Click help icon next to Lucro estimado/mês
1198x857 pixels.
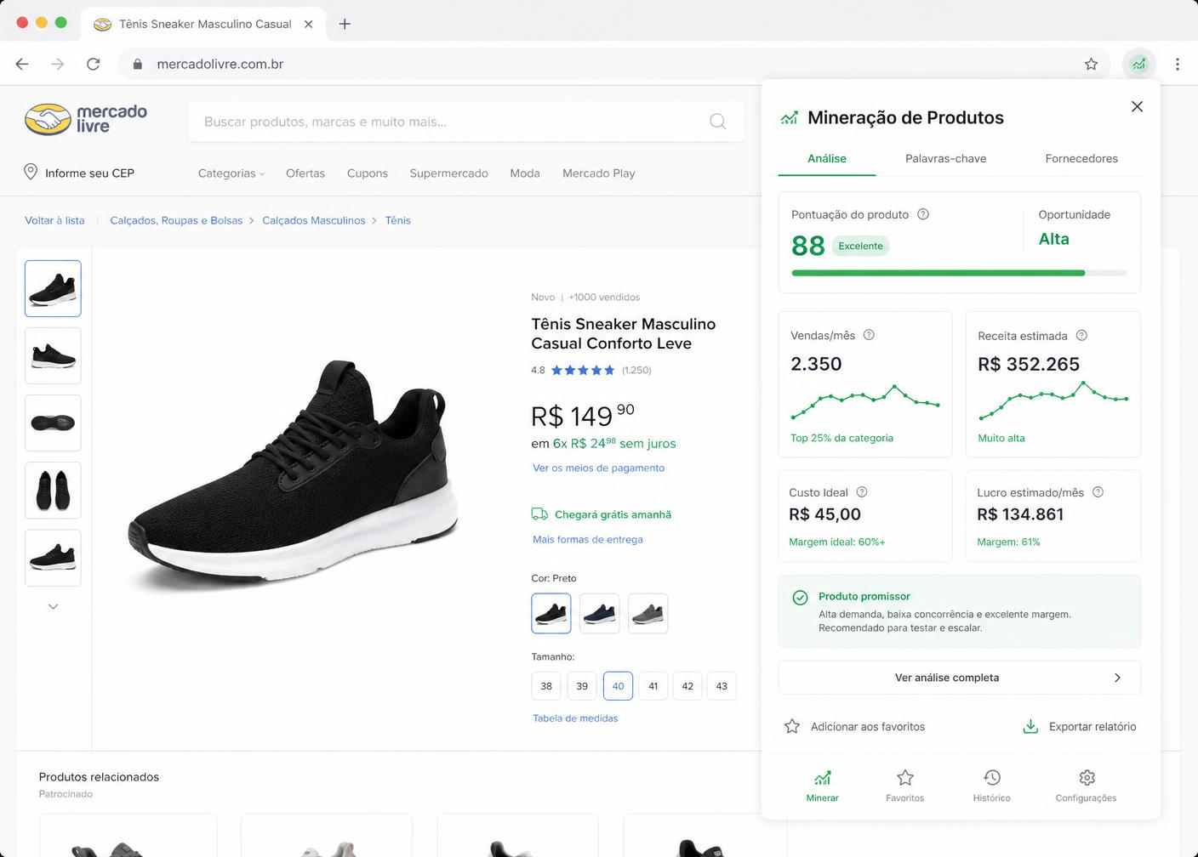[1098, 492]
